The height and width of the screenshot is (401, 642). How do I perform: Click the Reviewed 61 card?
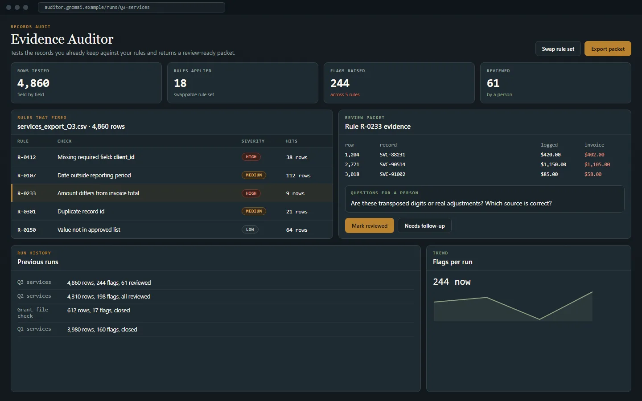coord(556,83)
